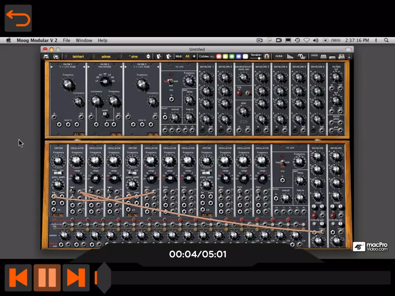Click top VC LFO FM in jack
This screenshot has height=296, width=395.
coord(171,99)
